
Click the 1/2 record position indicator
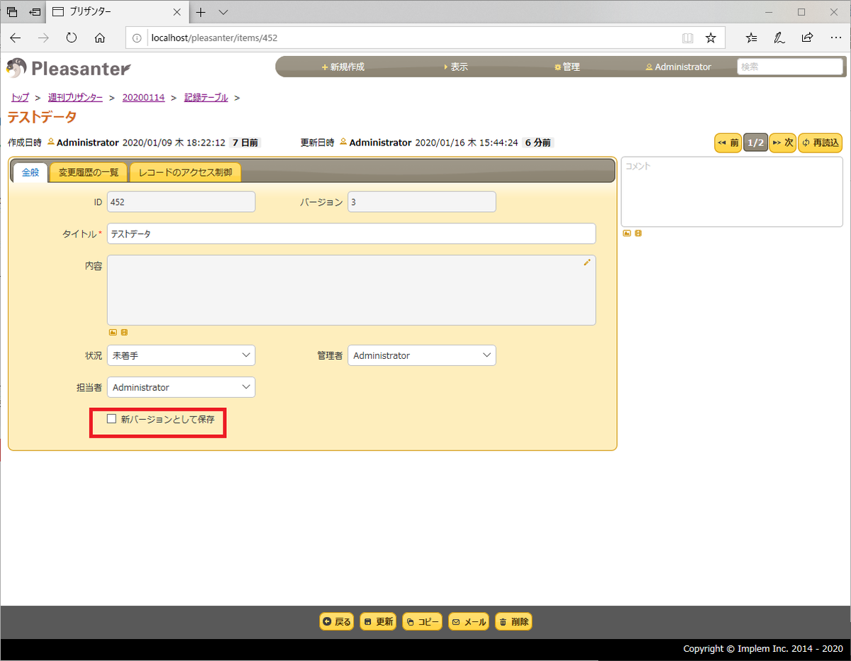coord(756,143)
